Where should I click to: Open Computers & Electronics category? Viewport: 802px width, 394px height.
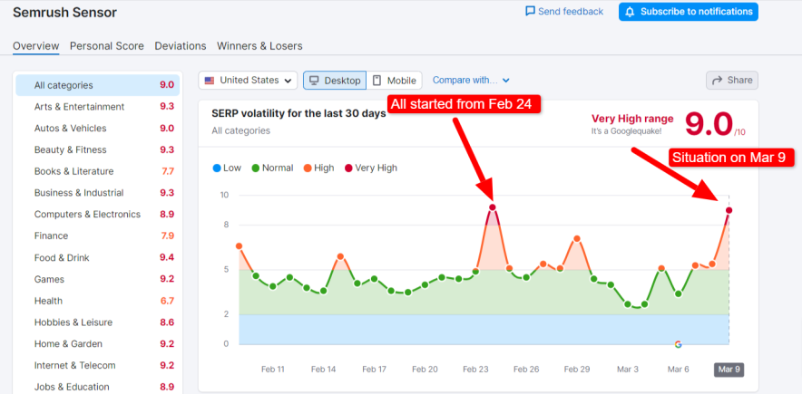[x=98, y=215]
